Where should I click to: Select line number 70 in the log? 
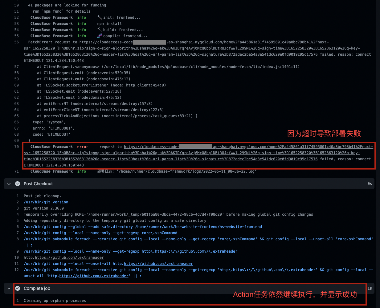tap(16, 146)
